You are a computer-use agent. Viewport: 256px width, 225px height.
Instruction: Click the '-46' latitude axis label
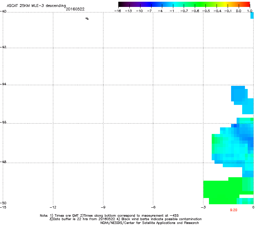tap(3, 122)
